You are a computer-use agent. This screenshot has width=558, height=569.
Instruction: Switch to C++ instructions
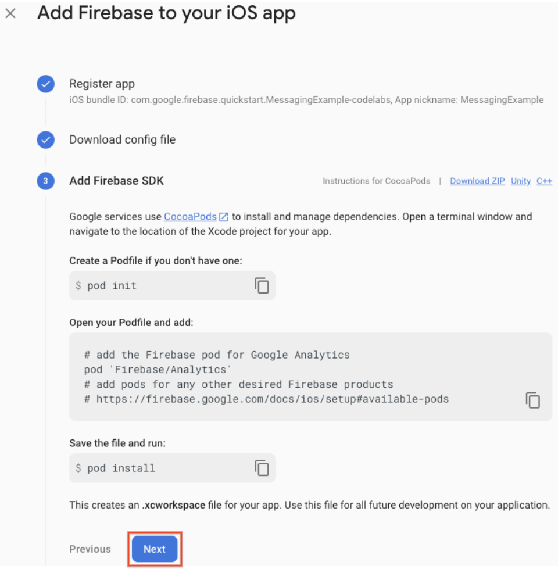[x=544, y=181]
